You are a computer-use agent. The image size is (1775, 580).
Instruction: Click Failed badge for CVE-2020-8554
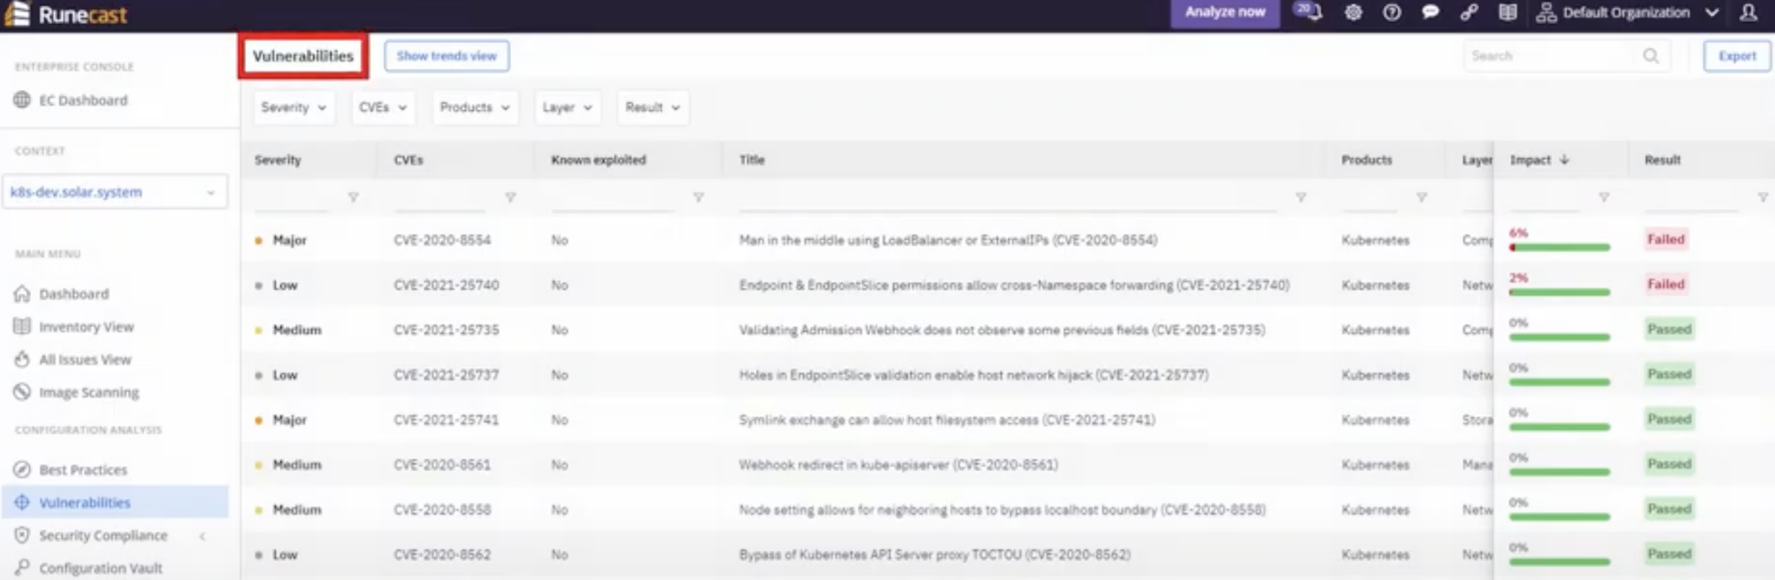1666,240
